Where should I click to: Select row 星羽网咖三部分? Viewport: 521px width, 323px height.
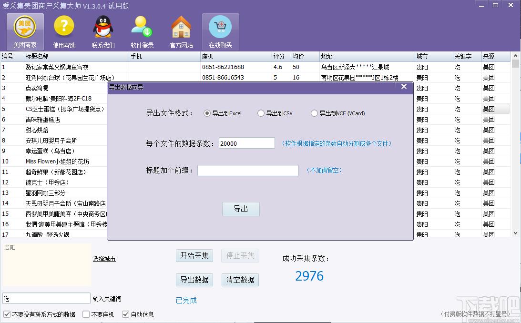point(45,193)
